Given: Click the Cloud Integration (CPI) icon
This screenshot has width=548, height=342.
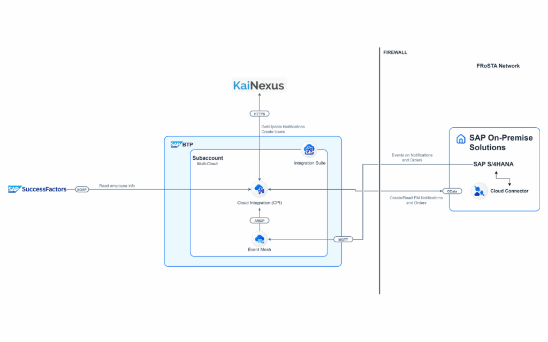Looking at the screenshot, I should (x=260, y=190).
